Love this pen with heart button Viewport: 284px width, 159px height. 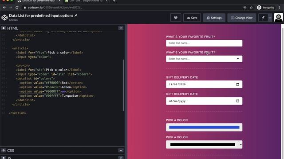pyautogui.click(x=176, y=18)
